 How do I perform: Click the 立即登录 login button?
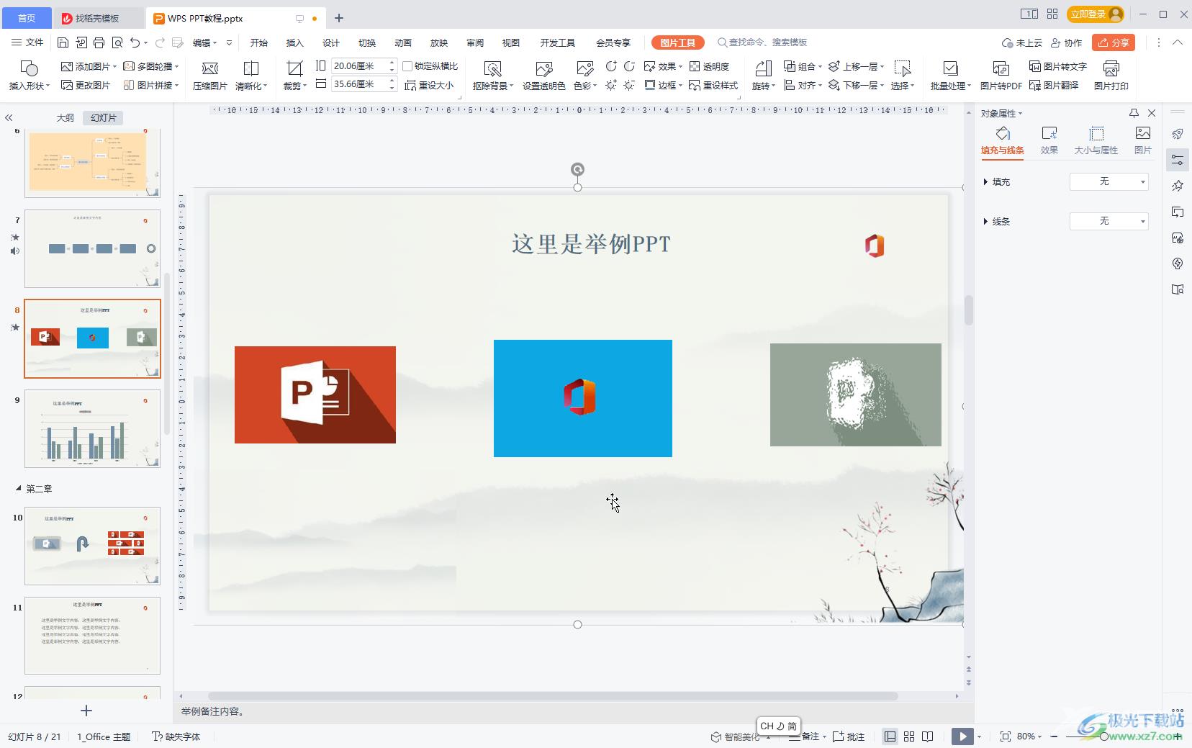1095,14
